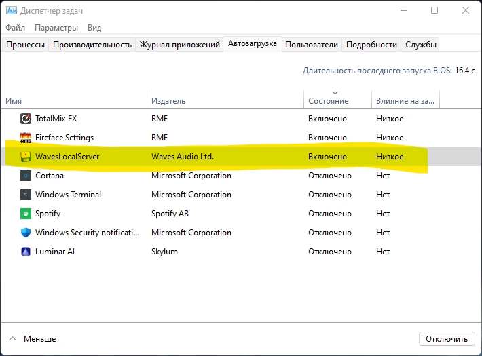This screenshot has width=482, height=356.
Task: Click Microsoft Corporation in Windows Security row
Action: [191, 233]
